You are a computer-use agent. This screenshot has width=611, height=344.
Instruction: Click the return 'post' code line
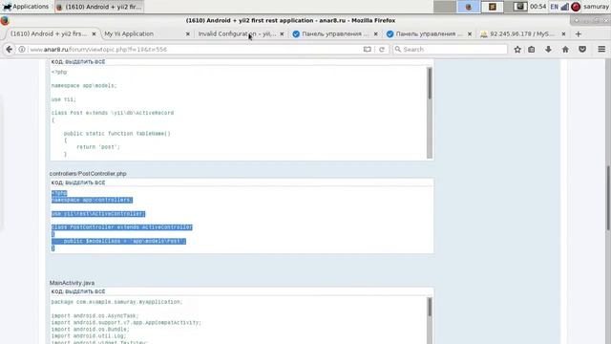[98, 147]
